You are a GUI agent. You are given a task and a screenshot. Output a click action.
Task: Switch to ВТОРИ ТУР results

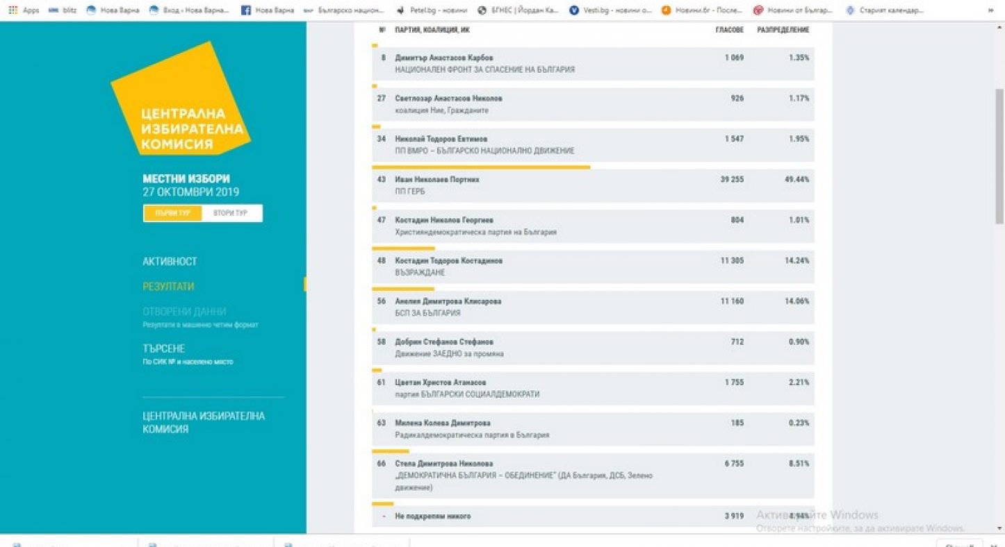pyautogui.click(x=230, y=213)
